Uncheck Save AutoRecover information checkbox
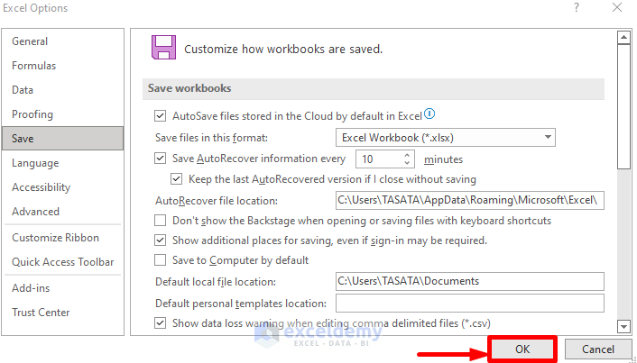Viewport: 637px width, 363px height. pos(161,159)
